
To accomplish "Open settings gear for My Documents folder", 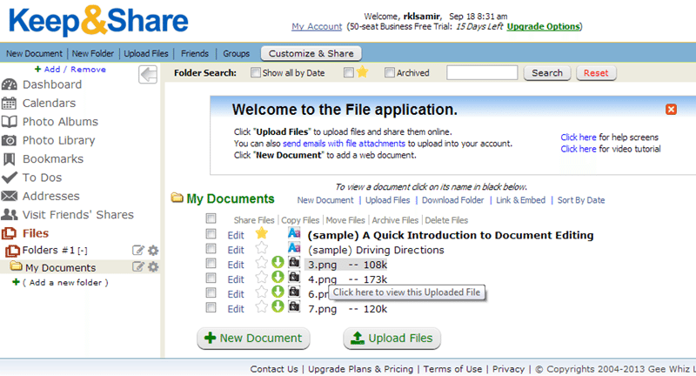I will [x=153, y=267].
